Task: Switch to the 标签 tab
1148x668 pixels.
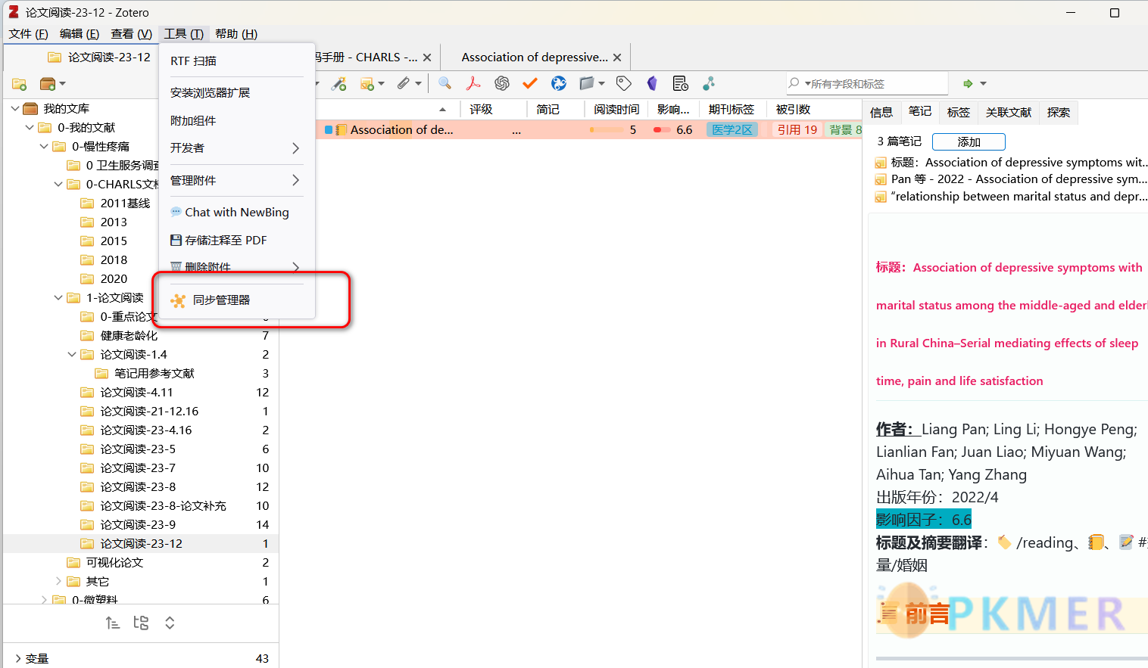Action: (x=958, y=112)
